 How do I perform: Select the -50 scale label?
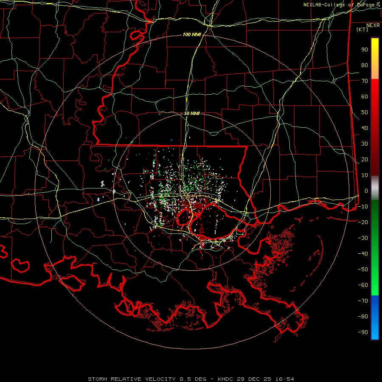(363, 270)
